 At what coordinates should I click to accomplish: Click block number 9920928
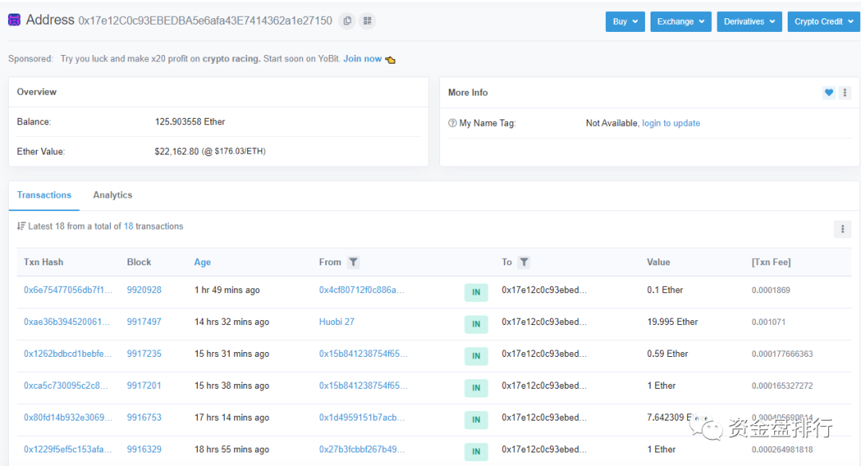(144, 290)
